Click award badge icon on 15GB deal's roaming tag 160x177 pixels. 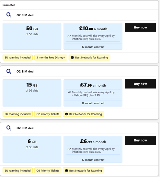pyautogui.click(x=66, y=114)
